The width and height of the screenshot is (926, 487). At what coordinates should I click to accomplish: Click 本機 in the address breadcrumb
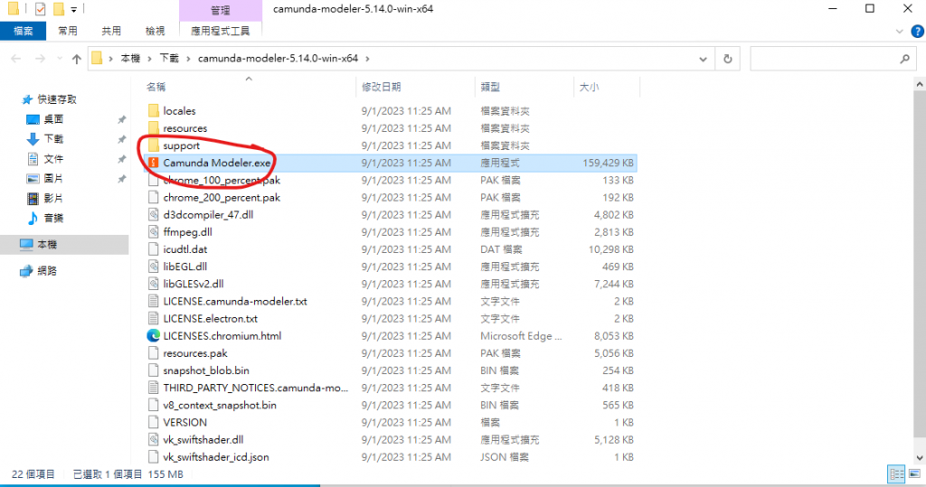(x=130, y=59)
